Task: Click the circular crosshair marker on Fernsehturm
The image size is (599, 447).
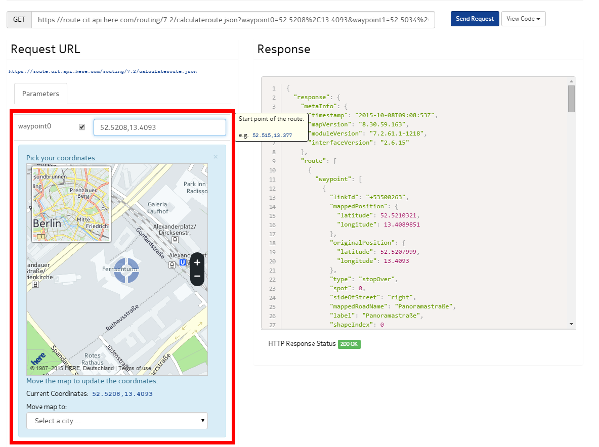Action: (126, 270)
